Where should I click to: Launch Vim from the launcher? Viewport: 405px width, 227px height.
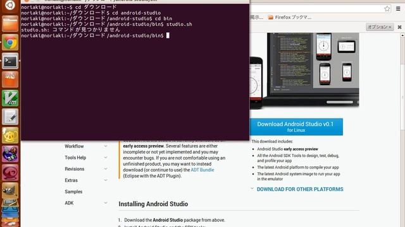coord(10,98)
